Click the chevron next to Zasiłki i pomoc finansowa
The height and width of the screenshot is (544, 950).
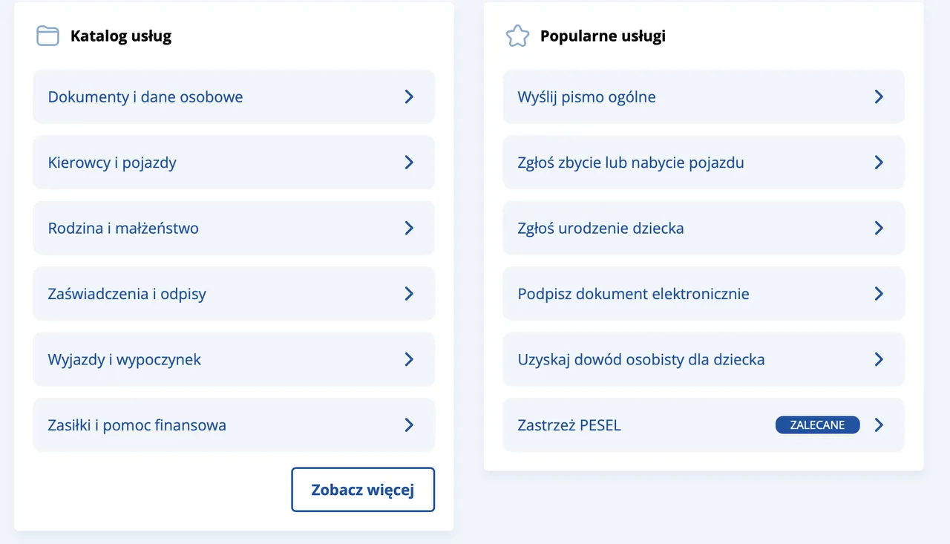point(409,425)
